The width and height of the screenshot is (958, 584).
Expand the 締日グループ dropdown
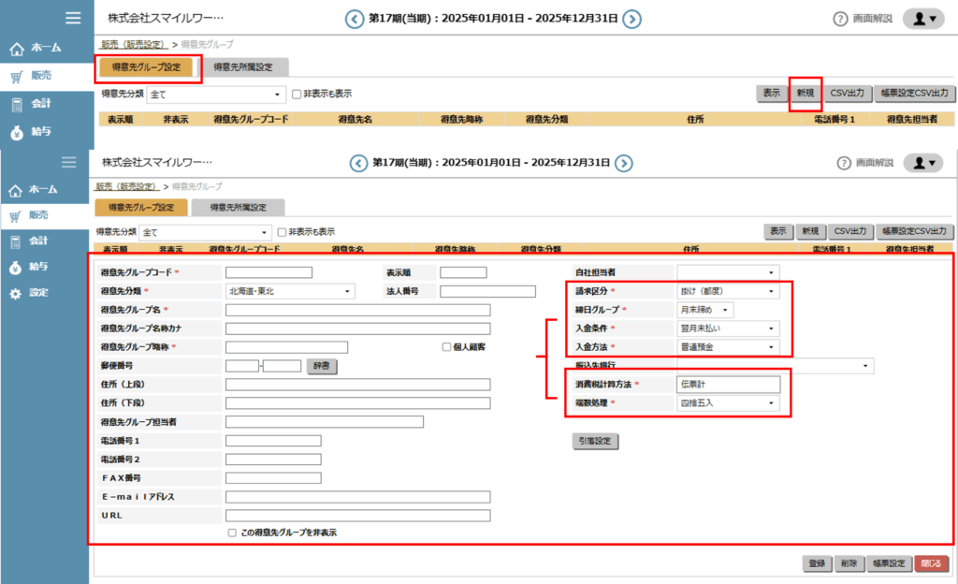click(x=705, y=310)
